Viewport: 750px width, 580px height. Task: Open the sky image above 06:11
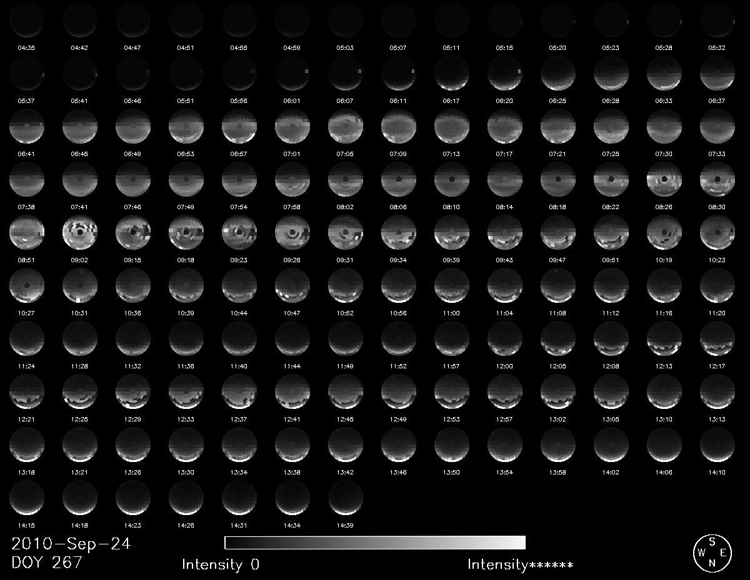tap(399, 74)
